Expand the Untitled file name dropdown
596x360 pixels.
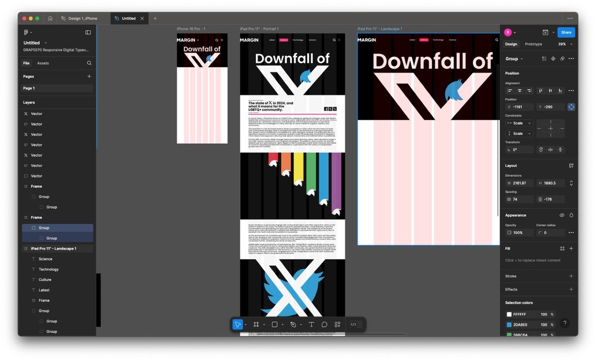46,43
